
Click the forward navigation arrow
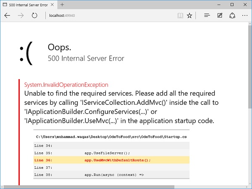pyautogui.click(x=20, y=16)
